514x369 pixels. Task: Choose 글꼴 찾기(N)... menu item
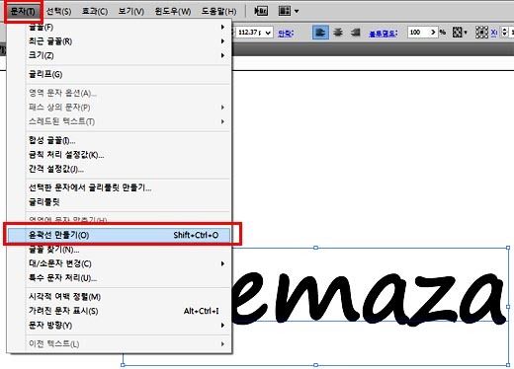click(x=128, y=250)
